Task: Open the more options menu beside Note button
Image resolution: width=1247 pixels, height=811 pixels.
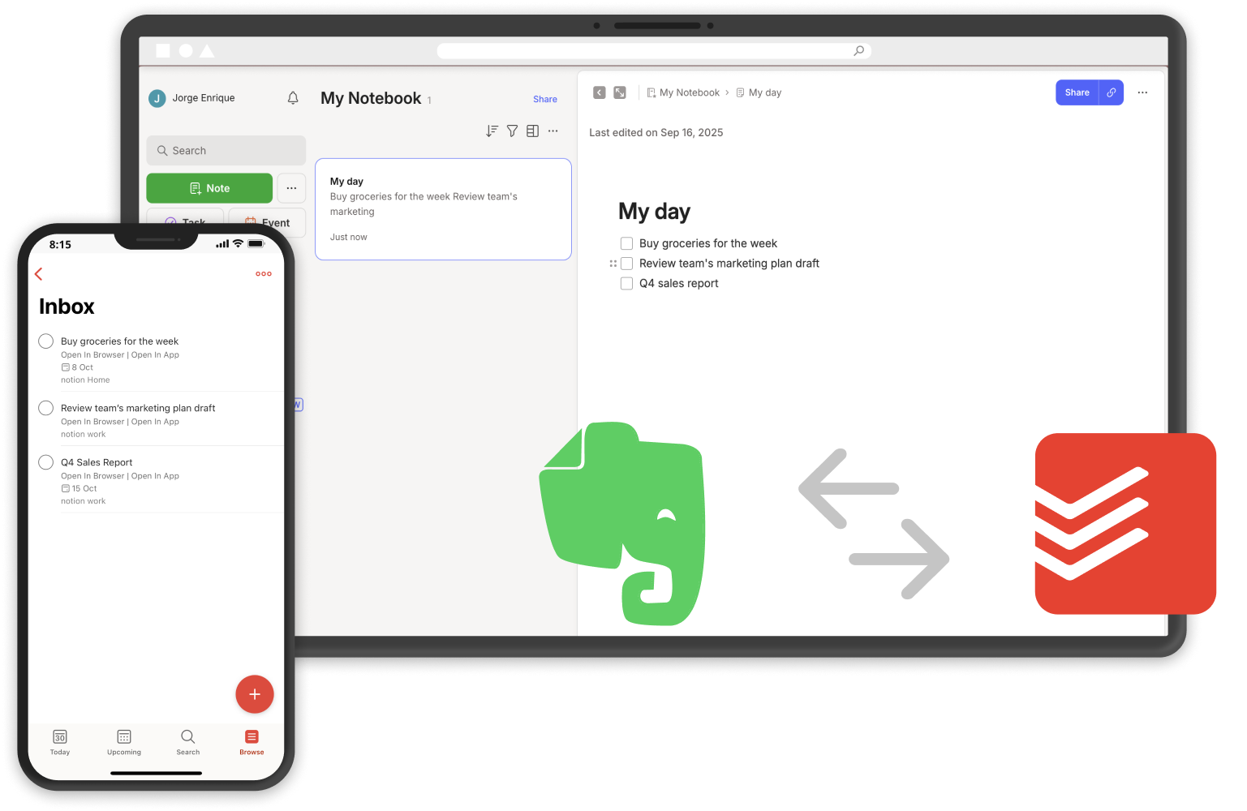Action: click(x=291, y=188)
